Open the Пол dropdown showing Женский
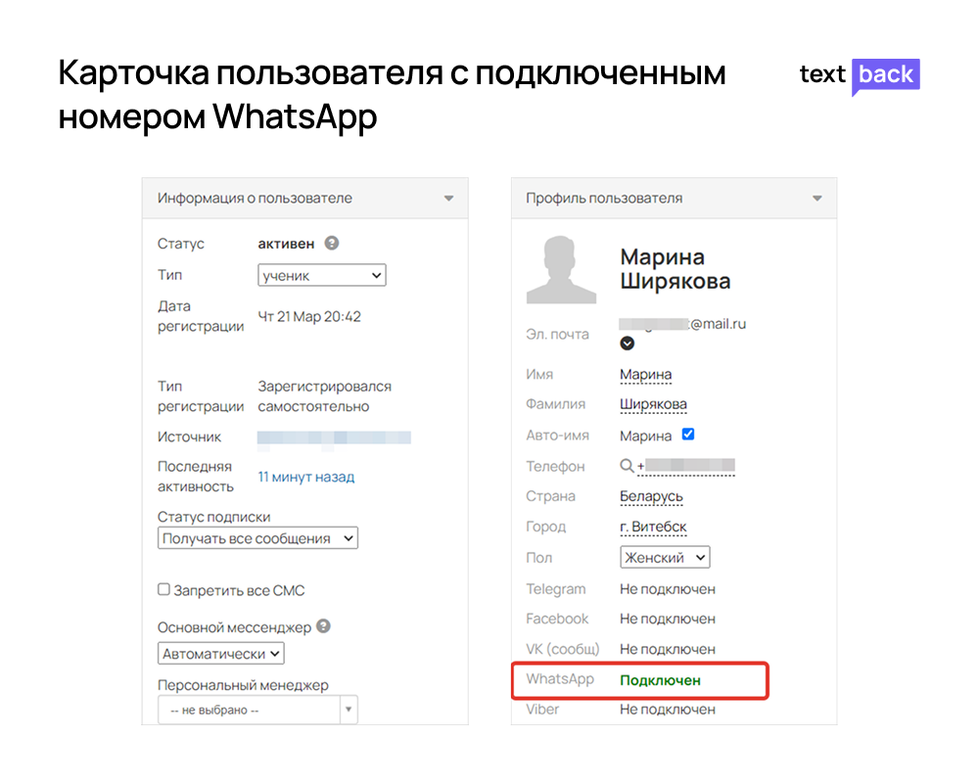The width and height of the screenshot is (979, 783). 665,557
